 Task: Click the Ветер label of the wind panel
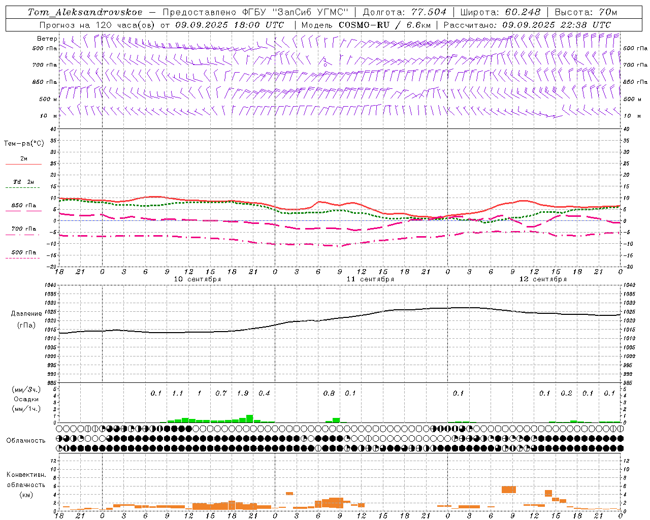click(47, 39)
